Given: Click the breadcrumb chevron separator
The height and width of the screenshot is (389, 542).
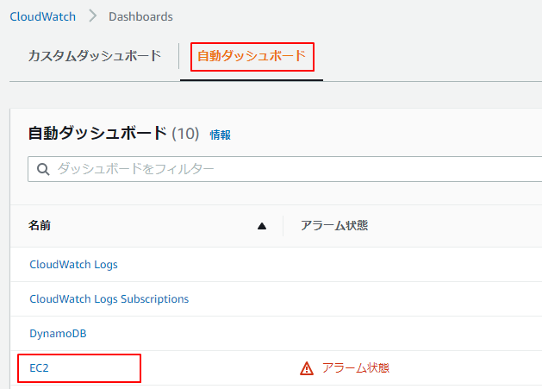Looking at the screenshot, I should (x=92, y=16).
